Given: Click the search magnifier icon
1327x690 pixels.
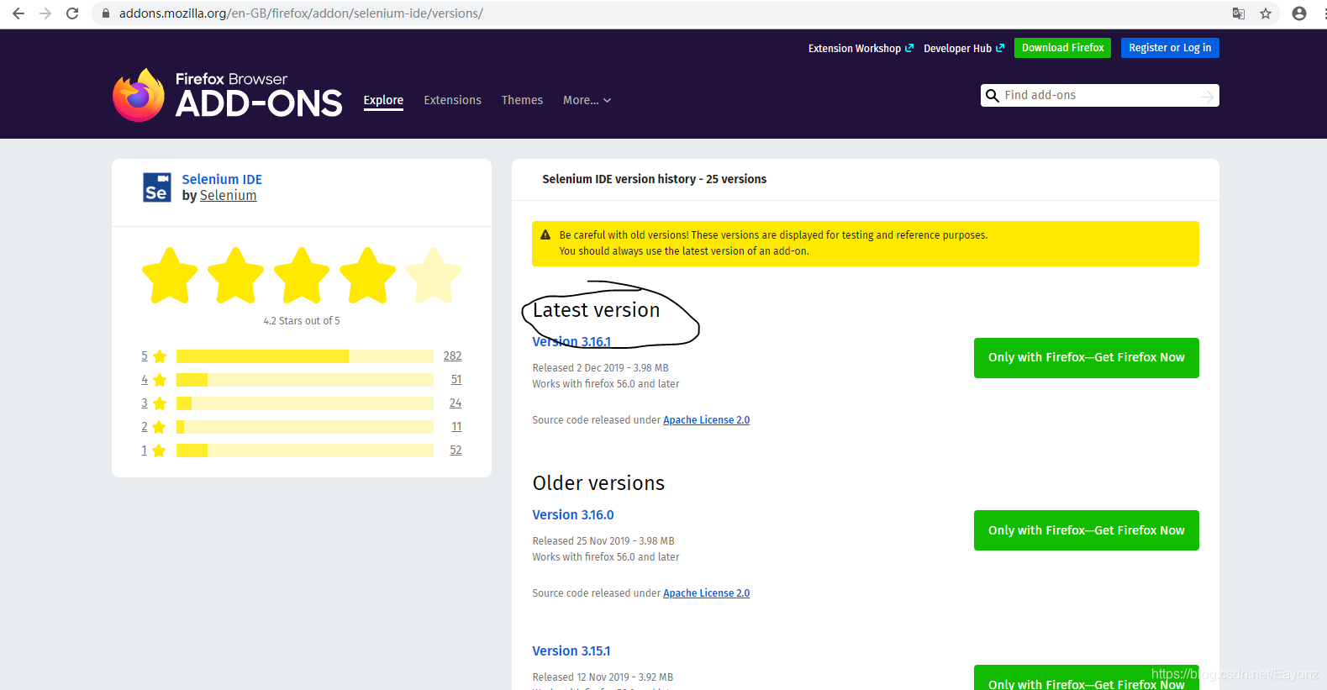Looking at the screenshot, I should pyautogui.click(x=993, y=96).
